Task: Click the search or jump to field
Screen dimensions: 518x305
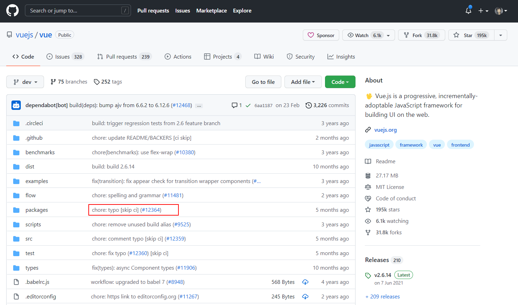Action: click(x=78, y=10)
